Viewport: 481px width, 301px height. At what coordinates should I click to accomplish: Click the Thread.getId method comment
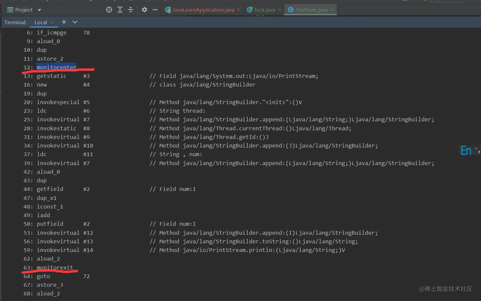(209, 137)
